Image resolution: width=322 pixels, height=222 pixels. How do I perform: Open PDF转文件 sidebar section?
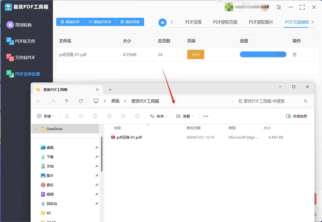21,41
